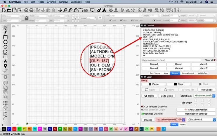Viewport: 217px width, 136px height.
Task: Open the File menu
Action: [26, 2]
